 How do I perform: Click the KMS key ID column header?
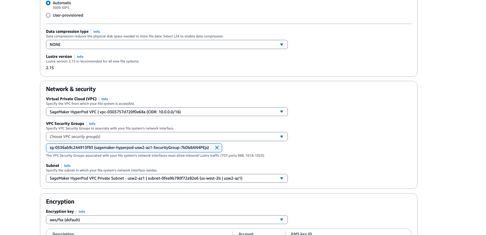(301, 233)
